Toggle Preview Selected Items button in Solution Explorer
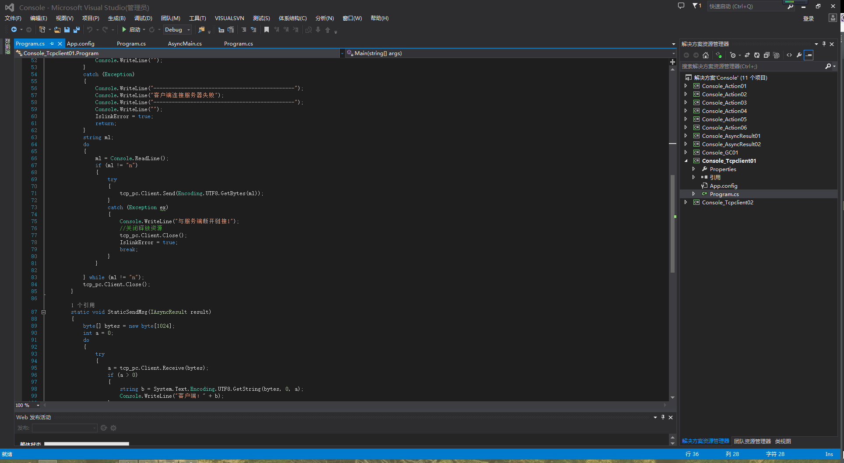 (809, 55)
